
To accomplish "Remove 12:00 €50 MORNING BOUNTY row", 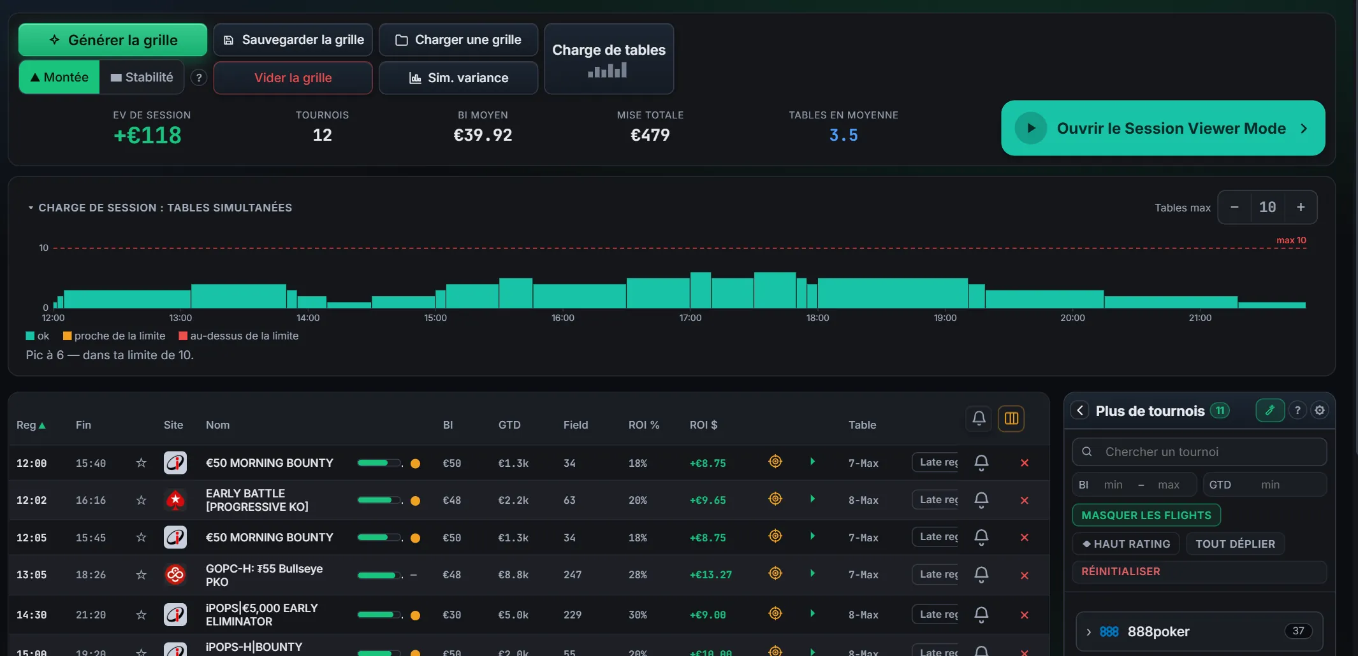I will pyautogui.click(x=1025, y=463).
